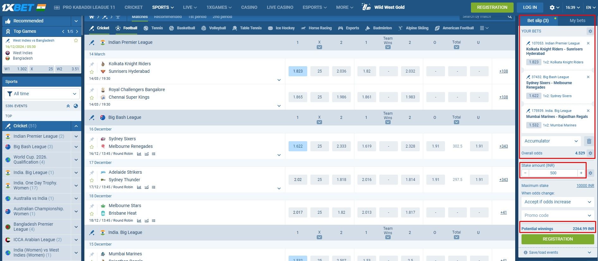Favorite the West Indies vs Bangladesh game
The image size is (598, 261).
(76, 40)
